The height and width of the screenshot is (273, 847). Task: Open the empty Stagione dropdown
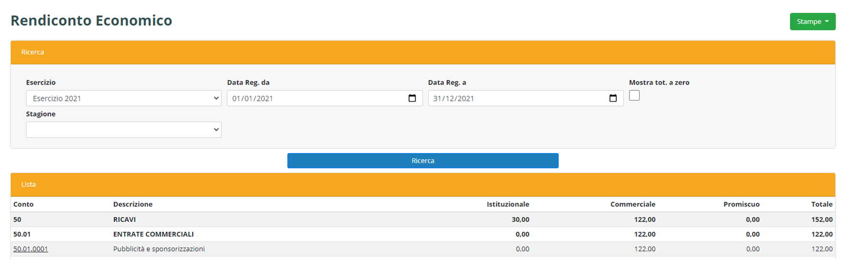click(x=124, y=130)
